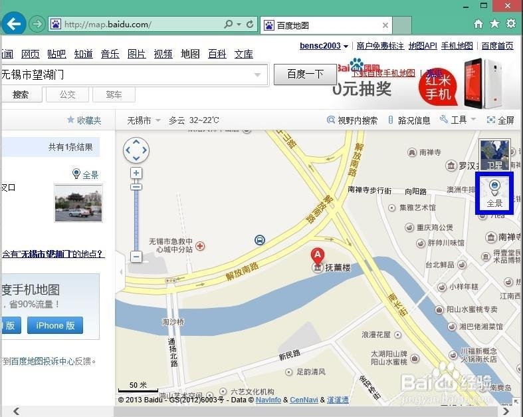This screenshot has width=523, height=417.
Task: Click the NavInfo data link
Action: pyautogui.click(x=268, y=400)
